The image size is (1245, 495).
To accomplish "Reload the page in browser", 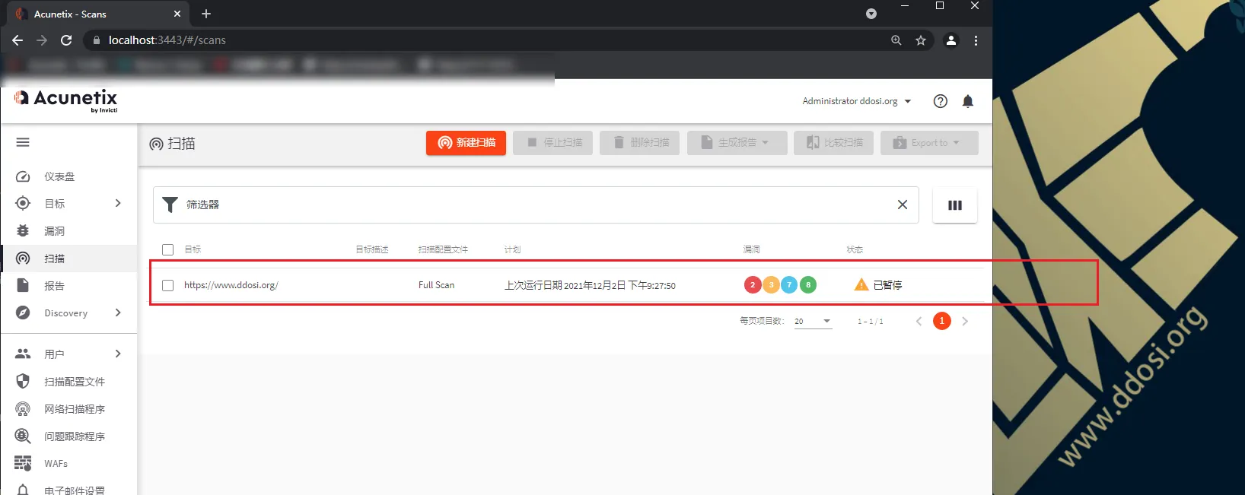I will pyautogui.click(x=66, y=40).
